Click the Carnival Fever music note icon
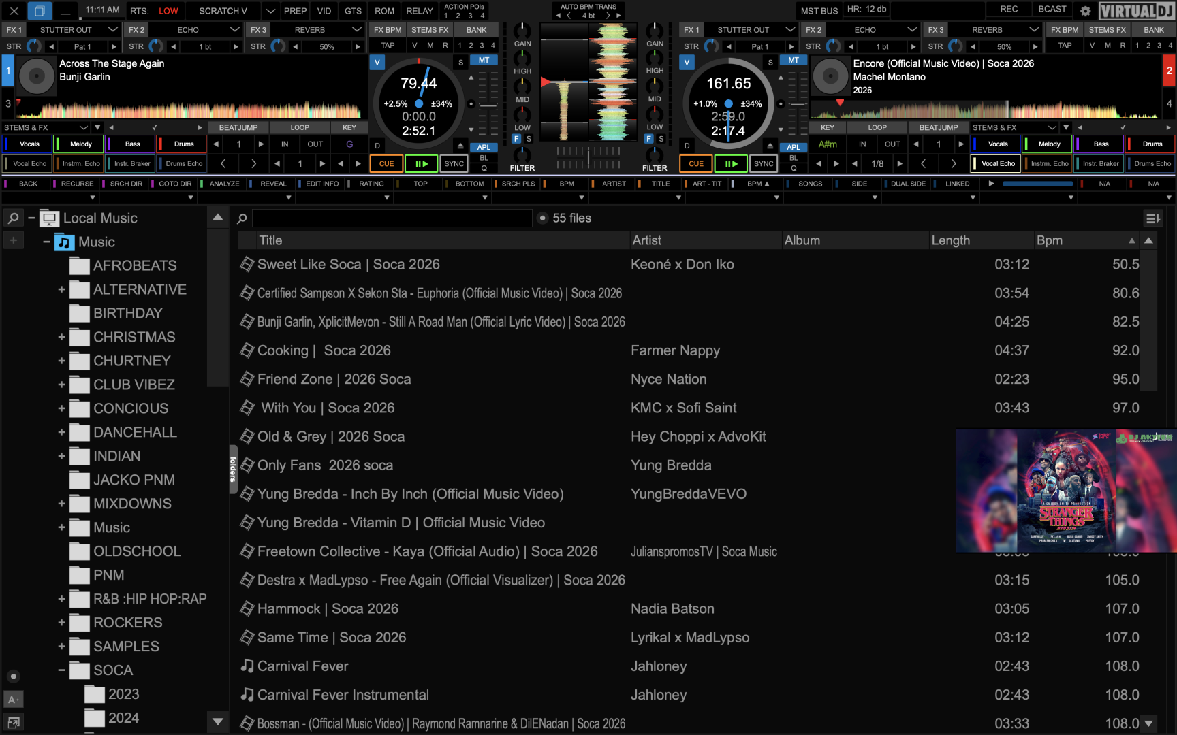This screenshot has height=735, width=1177. point(247,666)
